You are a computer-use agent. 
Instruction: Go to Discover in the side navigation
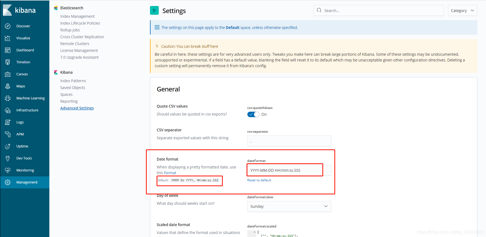click(23, 26)
